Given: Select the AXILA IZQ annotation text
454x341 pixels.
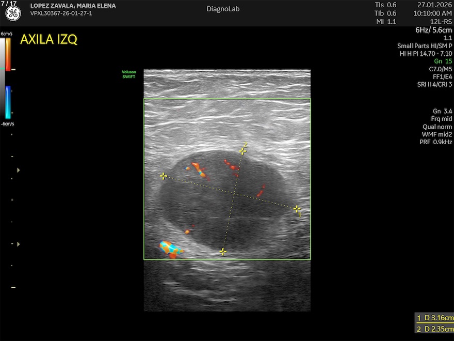Looking at the screenshot, I should 48,40.
